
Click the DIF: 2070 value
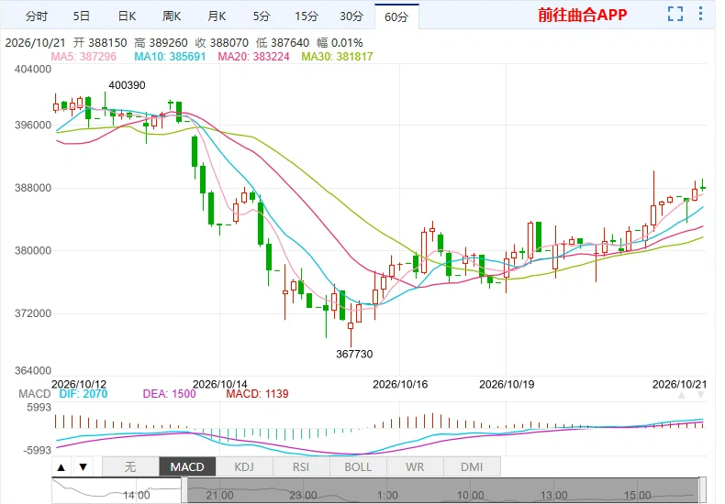(x=84, y=394)
